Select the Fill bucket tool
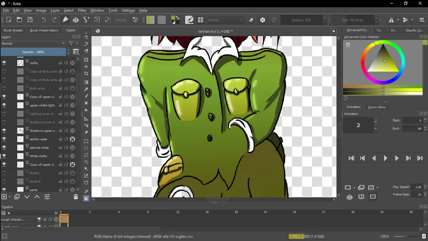 (86, 110)
